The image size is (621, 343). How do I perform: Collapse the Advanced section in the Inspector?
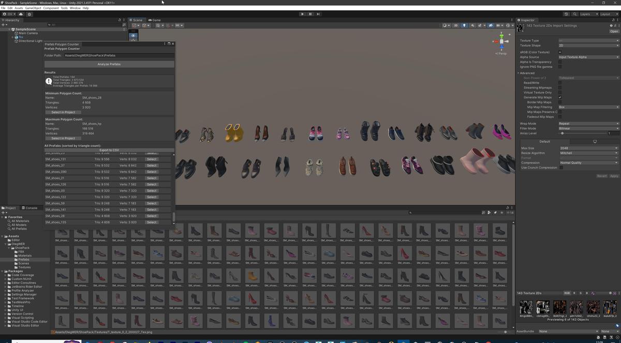point(519,72)
